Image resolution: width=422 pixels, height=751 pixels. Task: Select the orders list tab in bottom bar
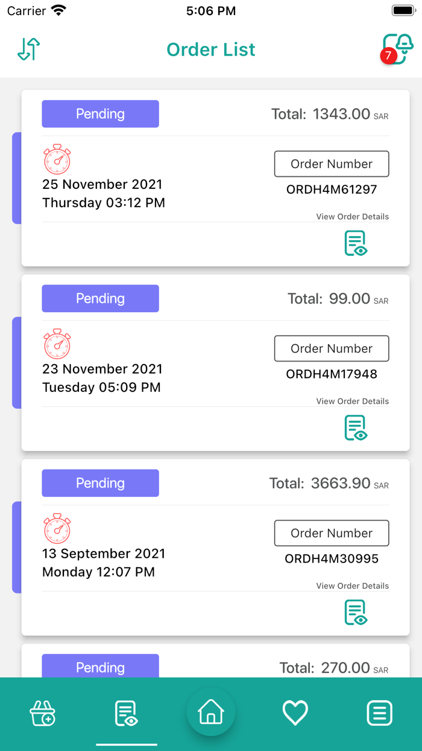(x=127, y=714)
